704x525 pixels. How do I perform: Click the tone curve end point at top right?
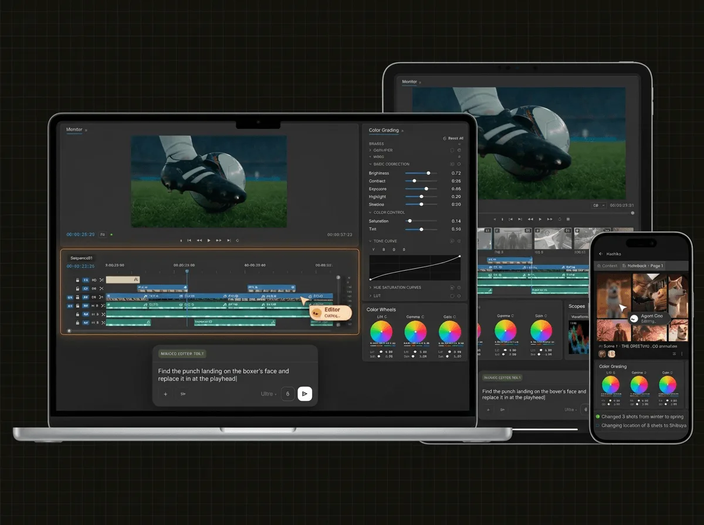tap(459, 256)
